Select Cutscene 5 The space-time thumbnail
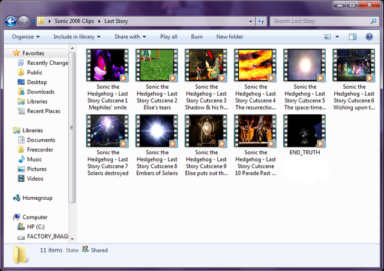 pyautogui.click(x=304, y=65)
